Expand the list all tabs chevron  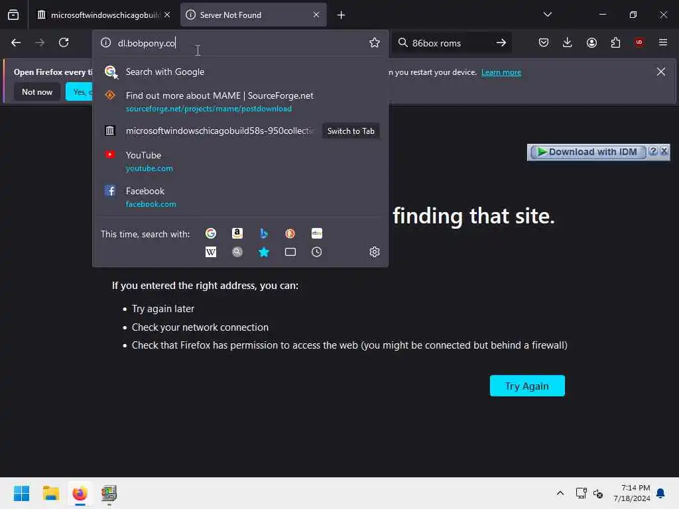547,15
